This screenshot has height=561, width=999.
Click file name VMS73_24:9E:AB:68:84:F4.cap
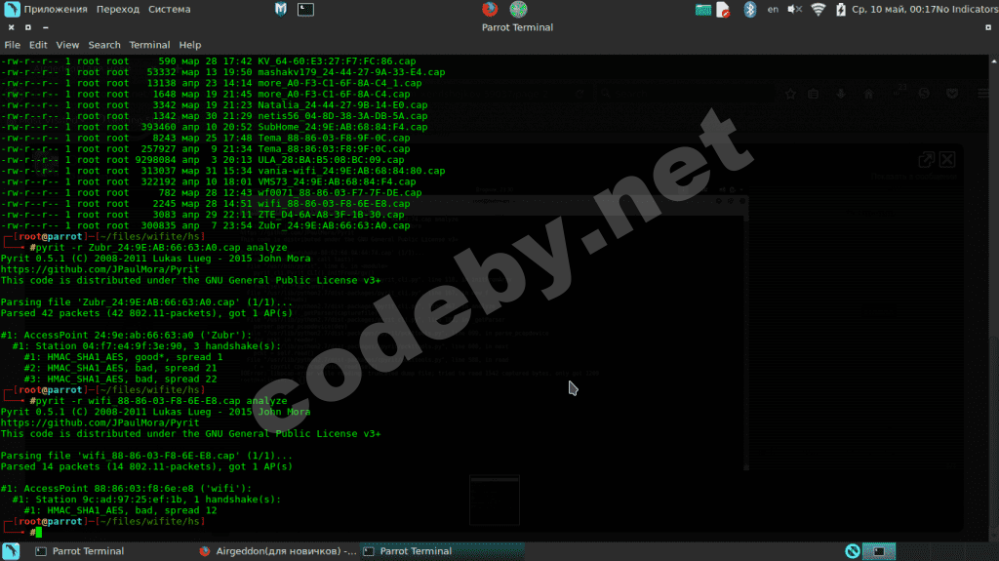pos(337,181)
